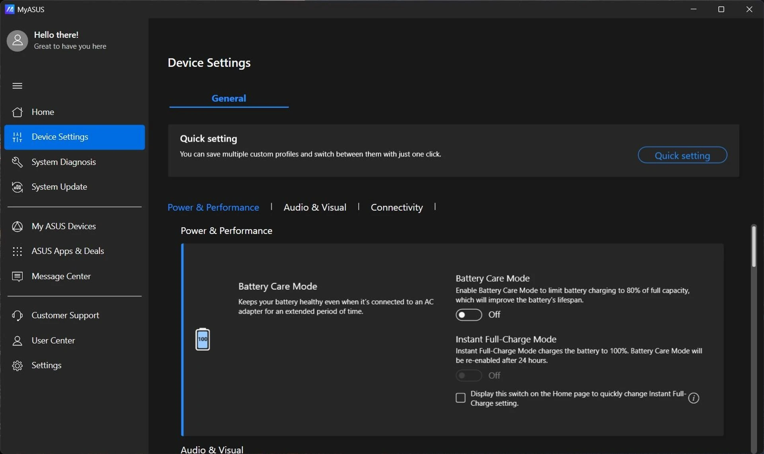
Task: Click the User Center person icon
Action: point(17,341)
